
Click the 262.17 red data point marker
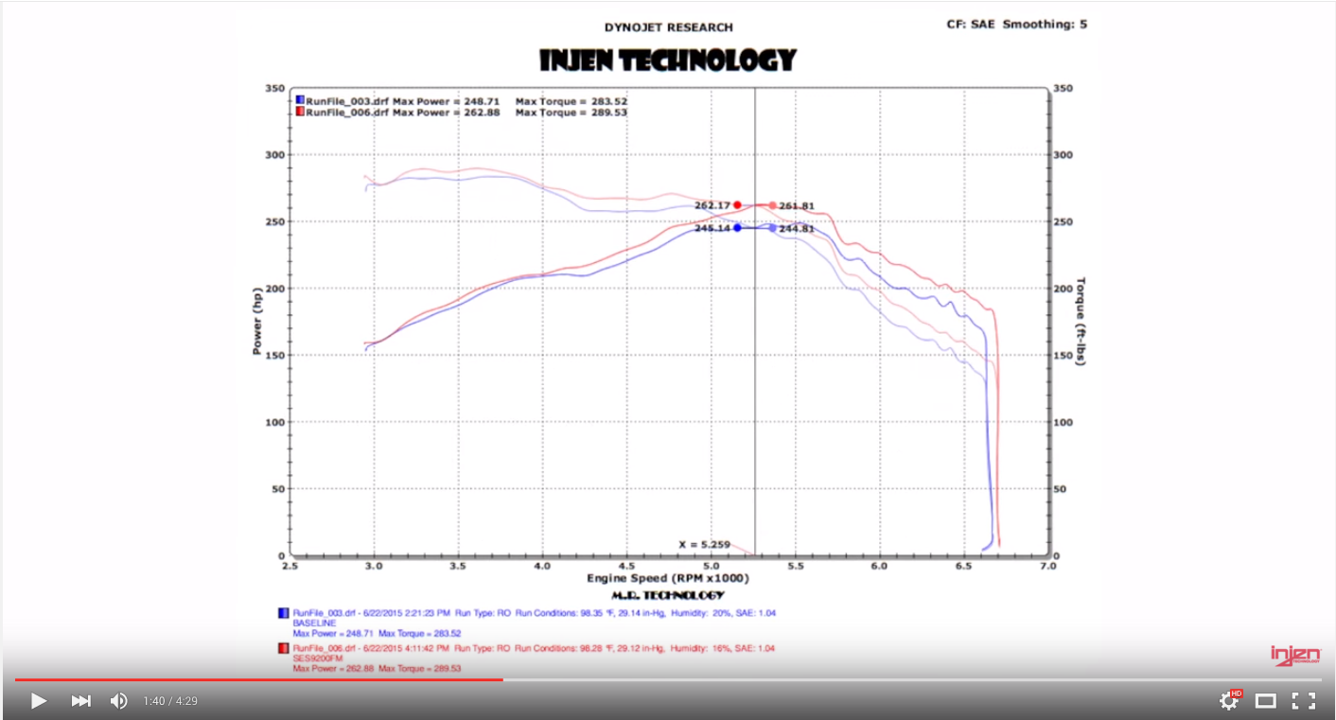click(738, 204)
